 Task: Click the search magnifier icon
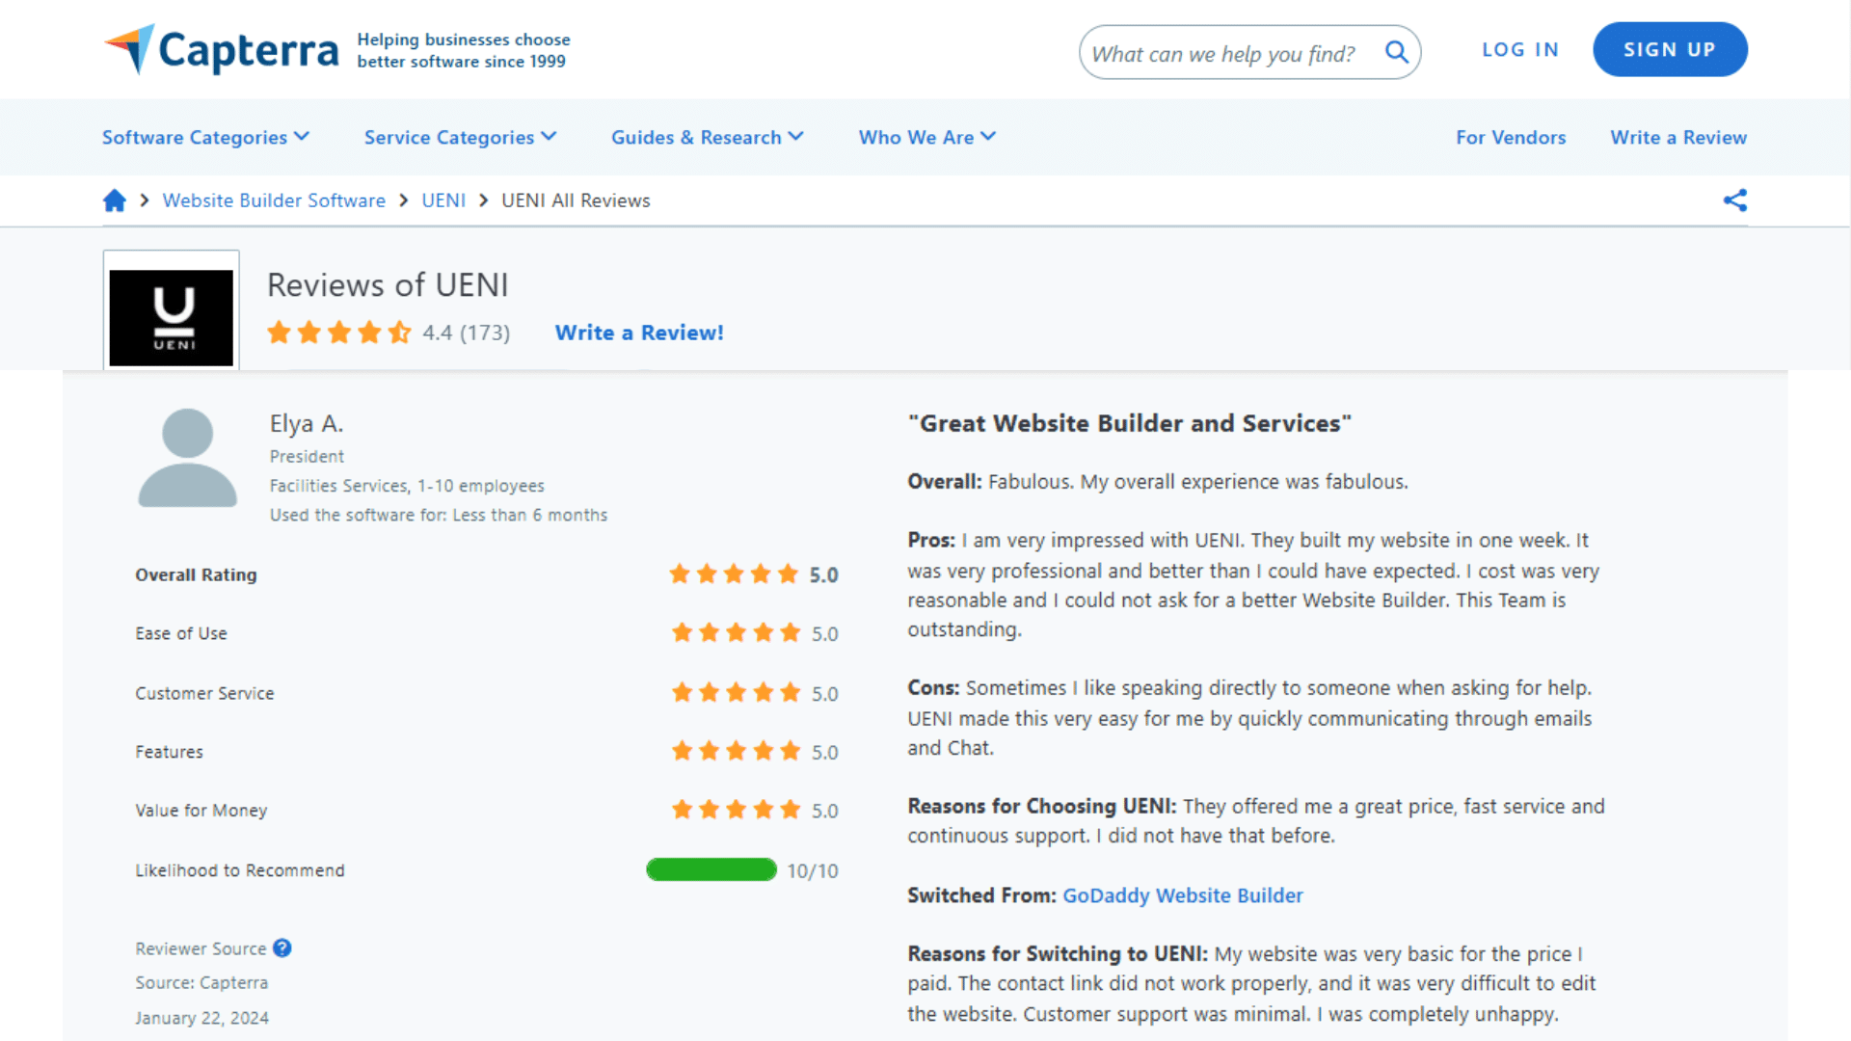1396,52
